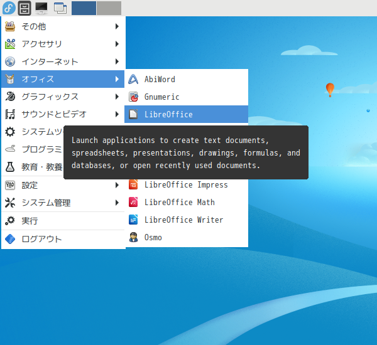Launch LibreOffice Writer
The width and height of the screenshot is (377, 345).
coord(187,220)
